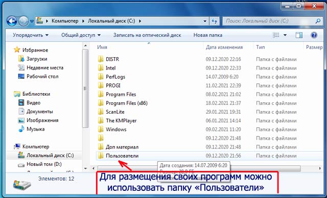Open Рабочий стол in favorites
Image resolution: width=327 pixels, height=198 pixels.
(x=42, y=76)
